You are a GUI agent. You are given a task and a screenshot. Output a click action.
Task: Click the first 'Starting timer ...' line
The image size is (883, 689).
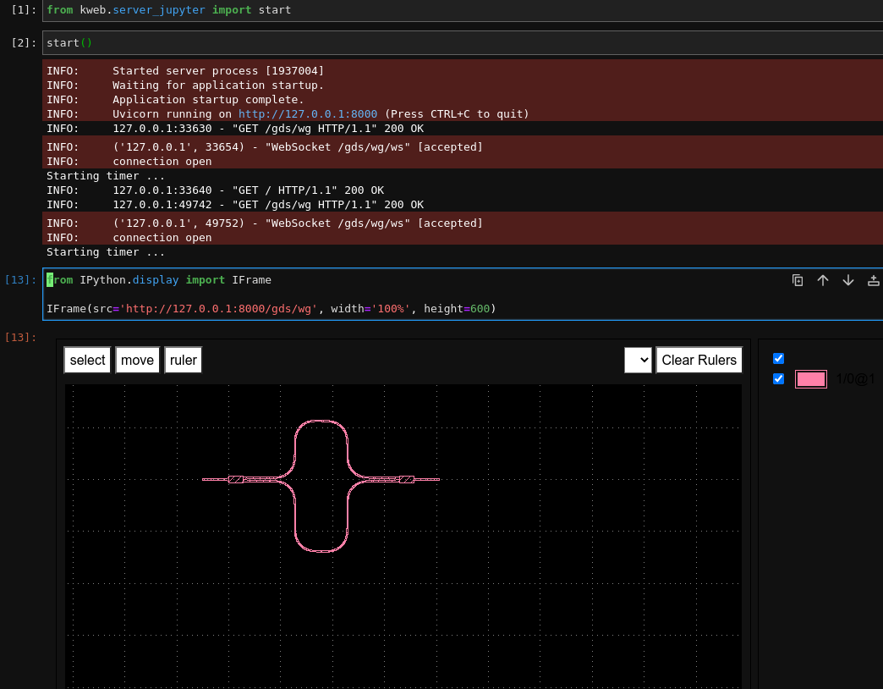click(106, 176)
